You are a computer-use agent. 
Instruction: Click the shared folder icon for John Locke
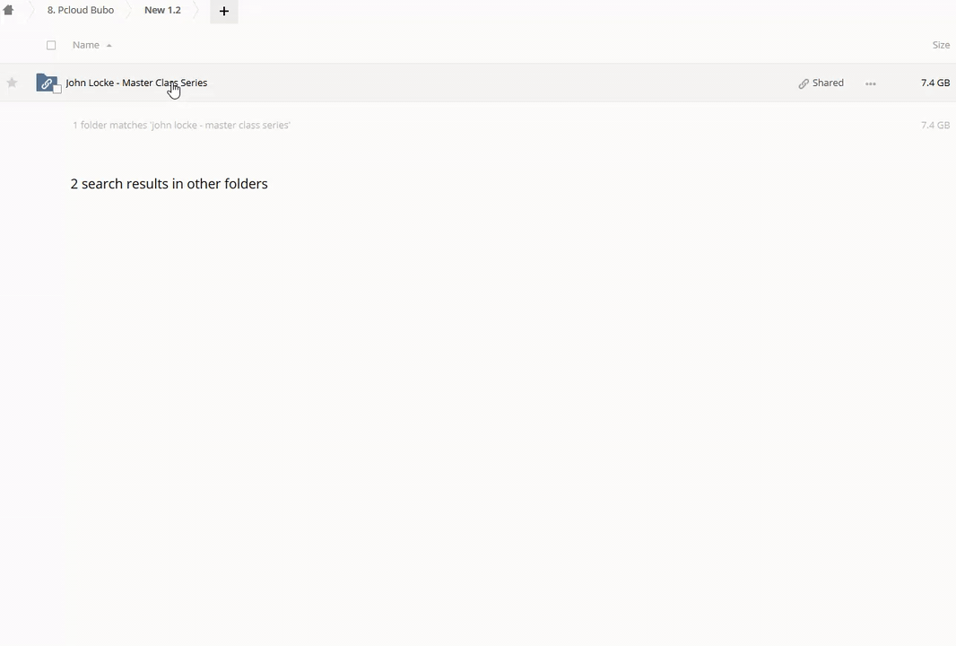click(x=46, y=83)
